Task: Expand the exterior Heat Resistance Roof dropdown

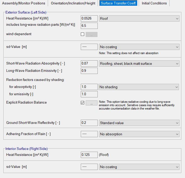Action: pyautogui.click(x=139, y=18)
